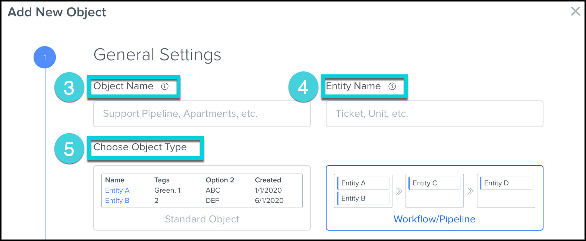
Task: Click the info icon beside Entity Name
Action: click(392, 86)
